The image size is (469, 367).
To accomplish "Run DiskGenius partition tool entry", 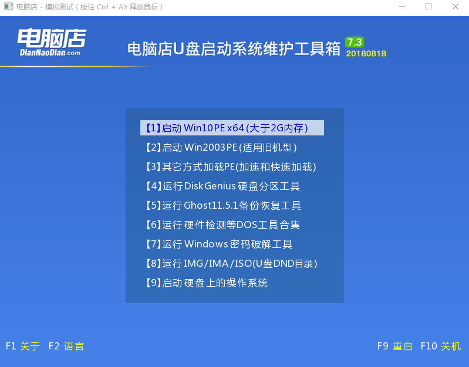I will point(223,186).
